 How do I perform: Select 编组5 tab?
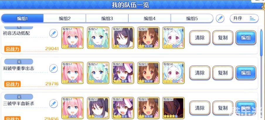click(192, 18)
